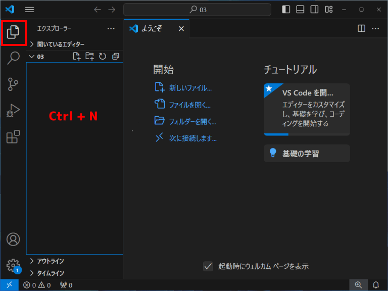Open editor more actions menu

point(375,29)
